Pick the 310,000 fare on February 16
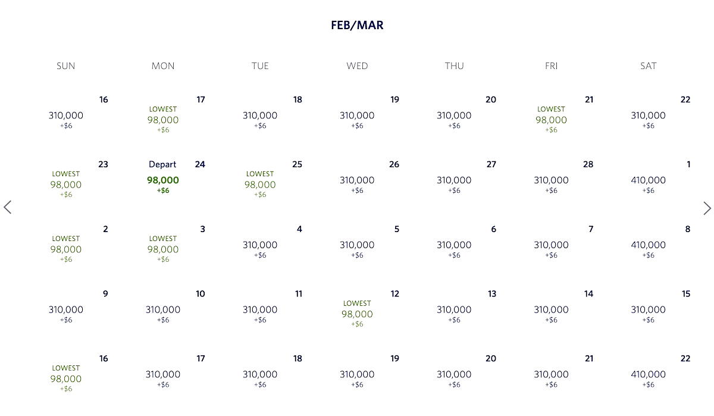714x416 pixels. pos(65,117)
